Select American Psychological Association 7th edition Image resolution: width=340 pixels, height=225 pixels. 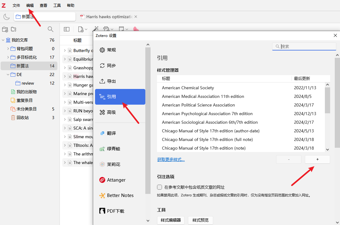(241, 114)
